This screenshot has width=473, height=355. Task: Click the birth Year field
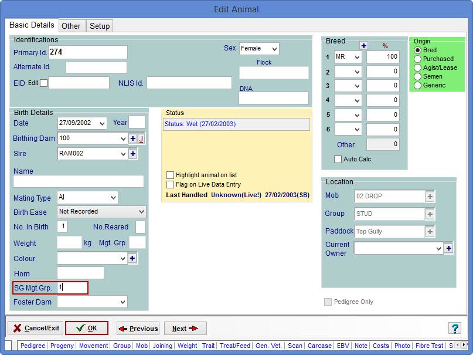[x=137, y=122]
